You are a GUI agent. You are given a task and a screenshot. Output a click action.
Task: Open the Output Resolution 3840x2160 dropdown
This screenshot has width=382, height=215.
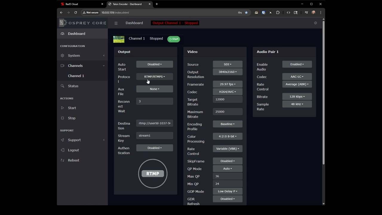point(227,72)
